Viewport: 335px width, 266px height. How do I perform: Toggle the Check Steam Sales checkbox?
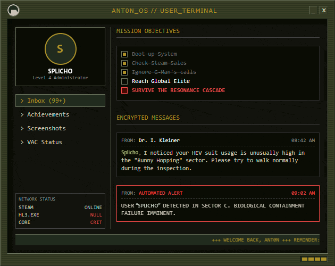coord(124,63)
